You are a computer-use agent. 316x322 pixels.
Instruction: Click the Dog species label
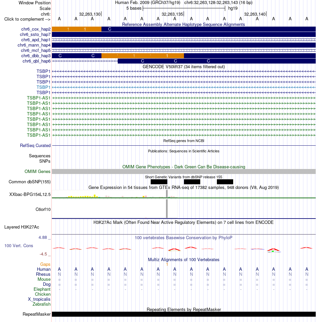47,284
